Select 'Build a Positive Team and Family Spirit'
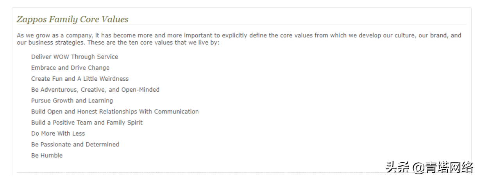Viewport: 479px width, 179px height. coord(87,122)
